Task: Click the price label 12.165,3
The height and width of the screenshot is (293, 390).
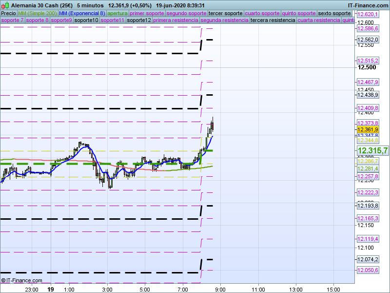Action: pos(368,218)
